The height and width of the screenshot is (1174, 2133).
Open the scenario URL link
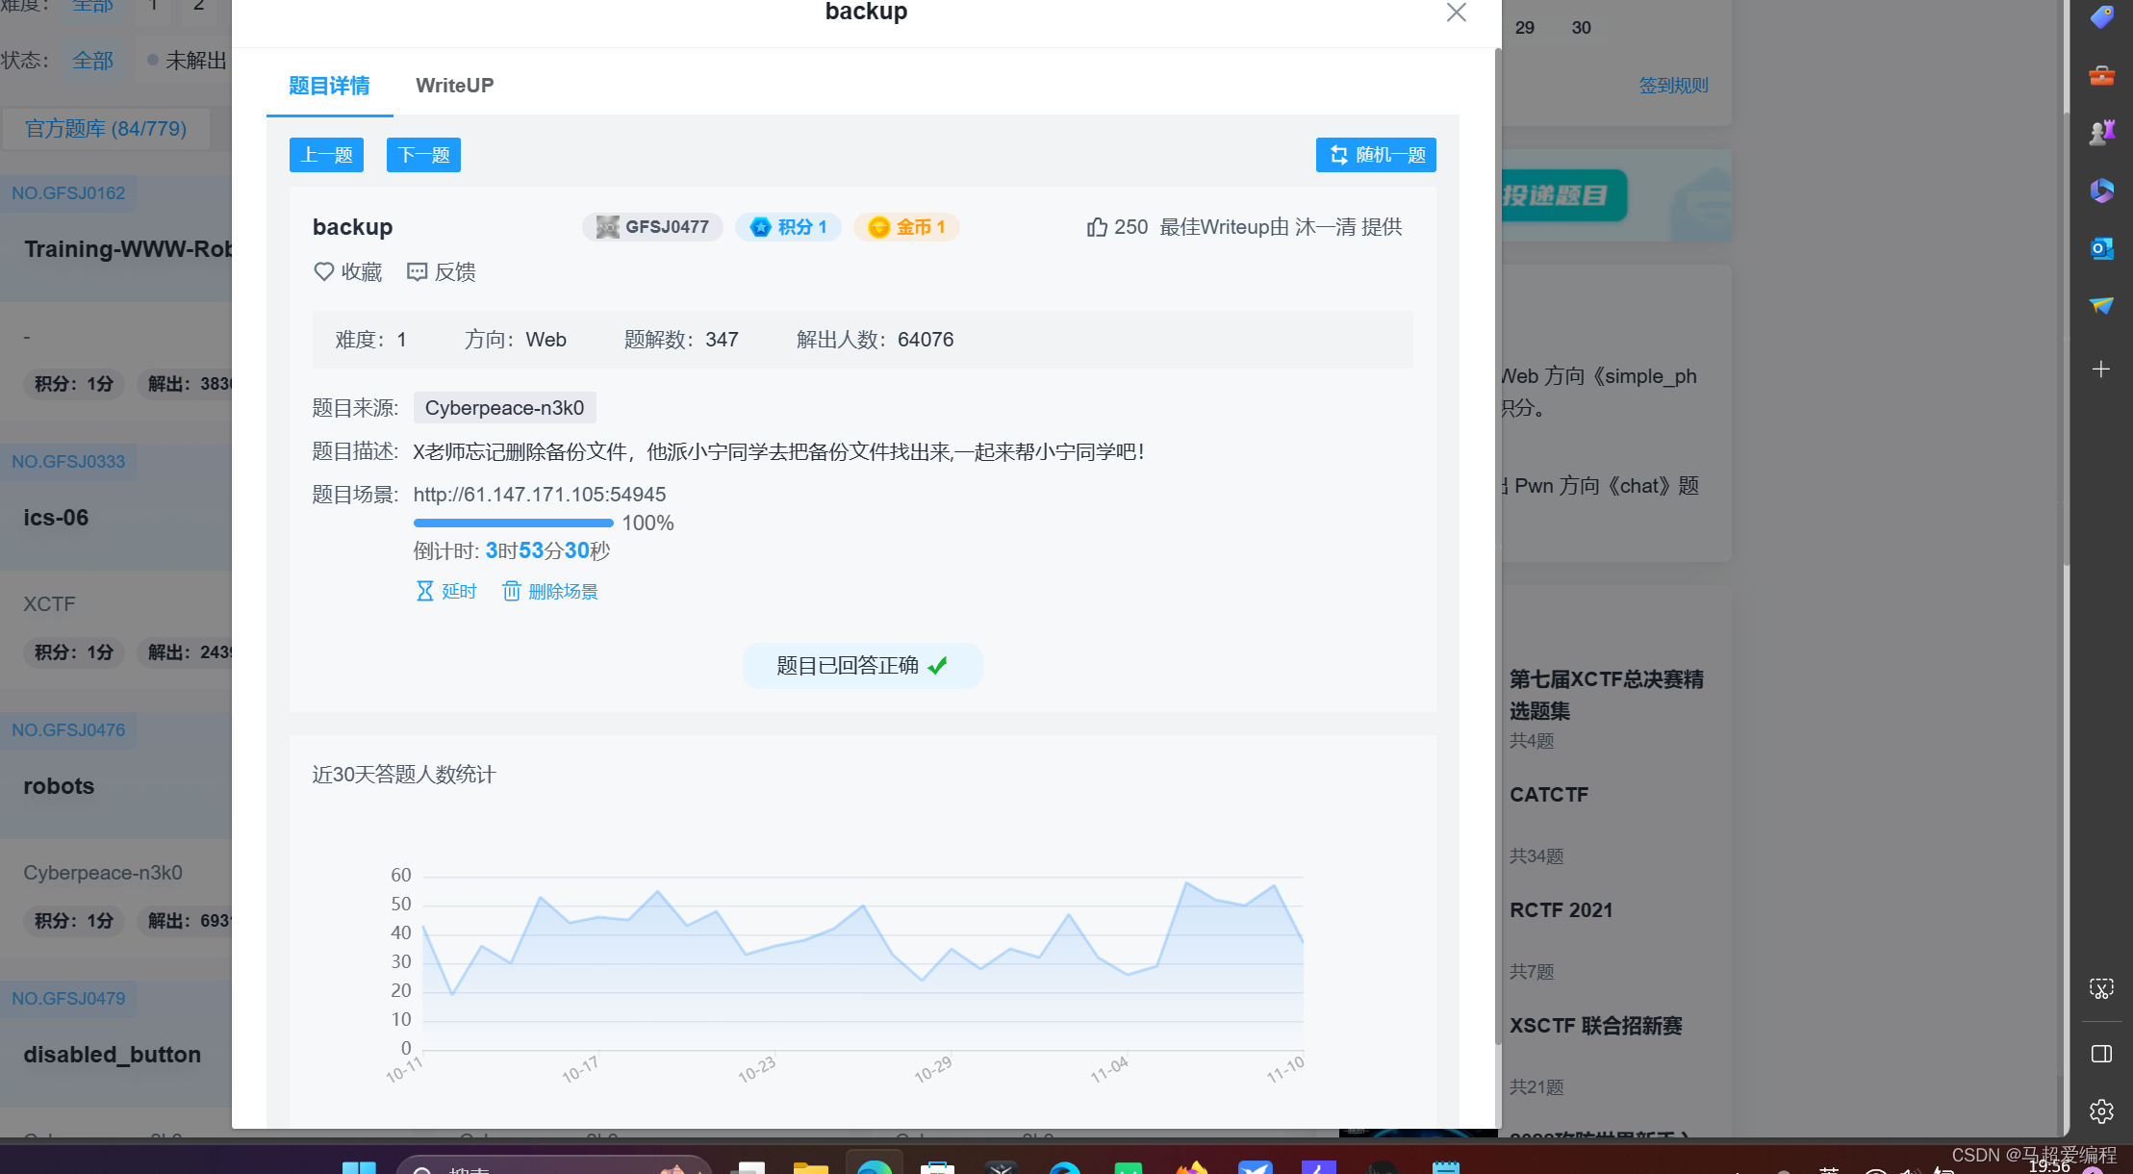coord(539,495)
